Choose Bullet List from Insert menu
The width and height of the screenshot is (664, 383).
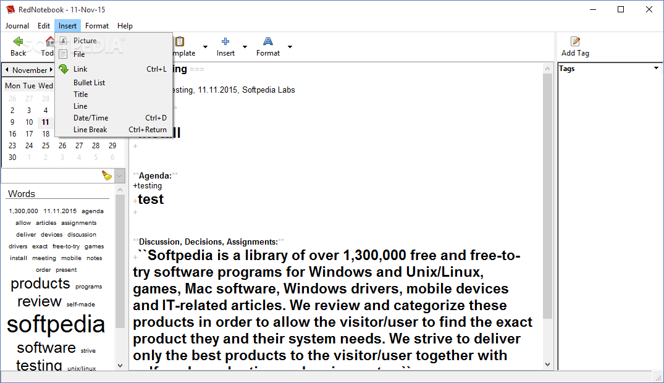point(114,83)
